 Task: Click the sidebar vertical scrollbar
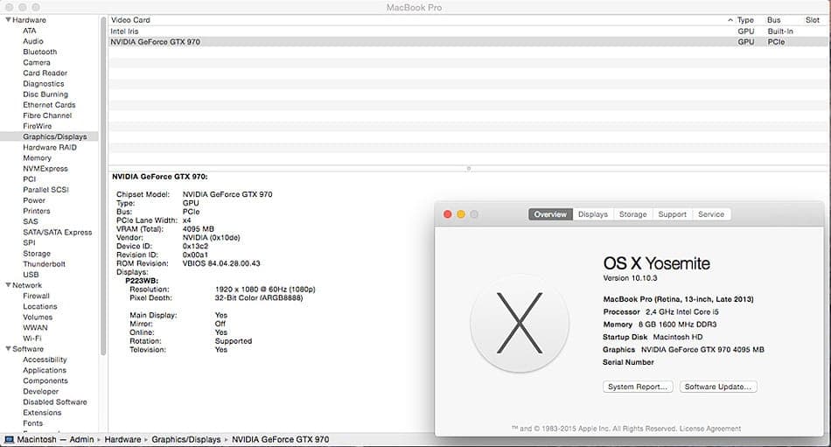(x=103, y=185)
